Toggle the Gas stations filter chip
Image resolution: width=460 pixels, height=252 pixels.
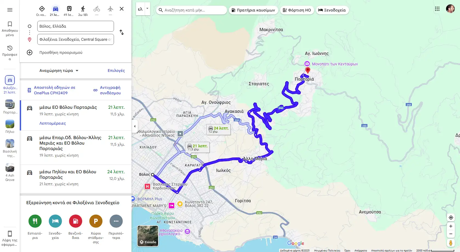[x=253, y=10]
